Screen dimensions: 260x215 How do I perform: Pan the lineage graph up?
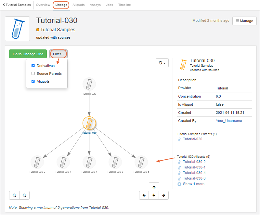(154, 187)
